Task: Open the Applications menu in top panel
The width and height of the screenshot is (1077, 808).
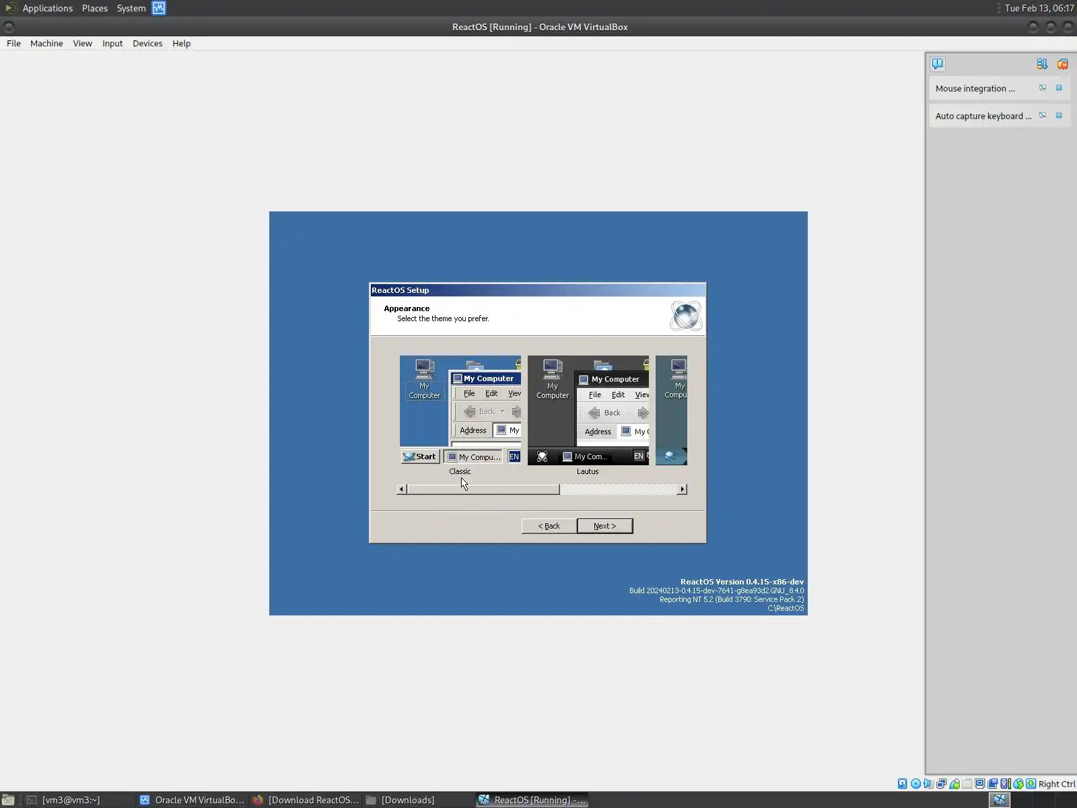Action: coord(47,8)
